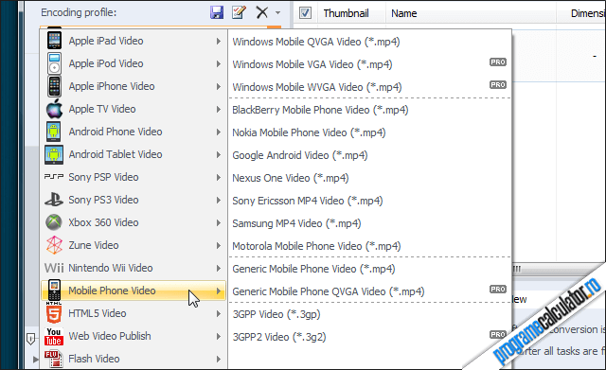Click PRO badge on Windows Mobile WVGA Video

[x=498, y=84]
